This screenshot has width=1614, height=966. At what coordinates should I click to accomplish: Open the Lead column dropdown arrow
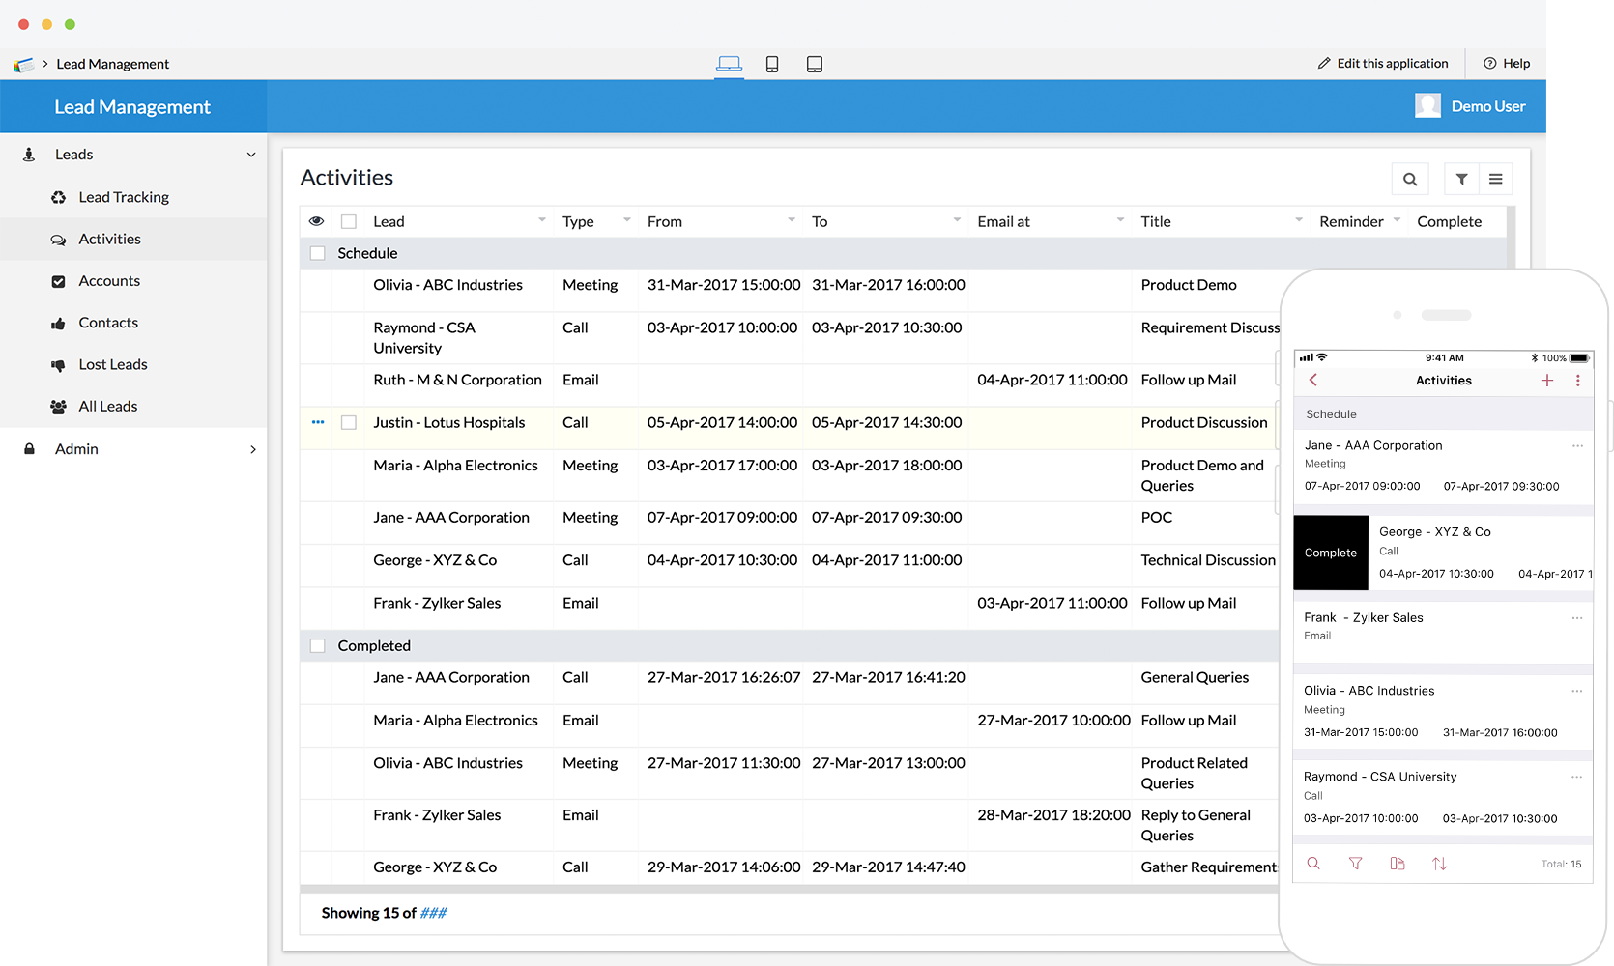541,221
